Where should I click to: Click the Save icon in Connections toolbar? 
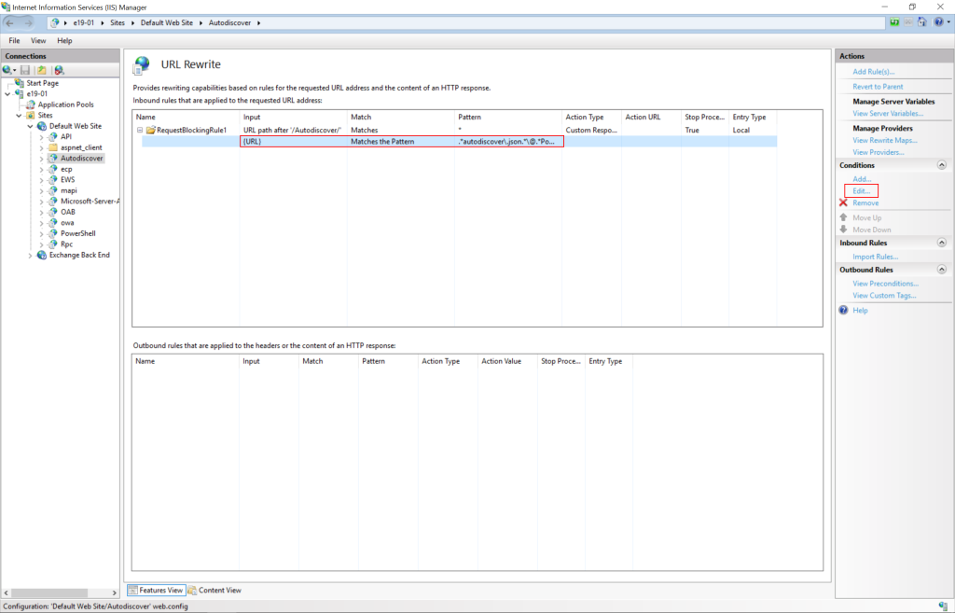(25, 70)
